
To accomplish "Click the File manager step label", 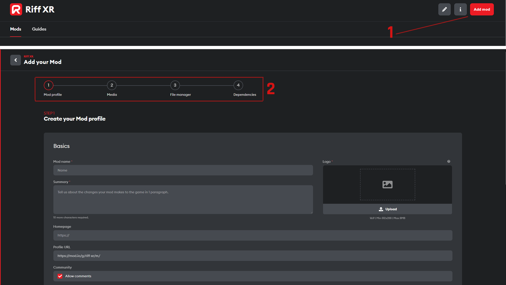I will tap(181, 94).
